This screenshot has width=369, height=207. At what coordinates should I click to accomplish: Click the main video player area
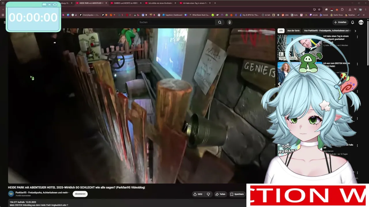[x=142, y=106]
